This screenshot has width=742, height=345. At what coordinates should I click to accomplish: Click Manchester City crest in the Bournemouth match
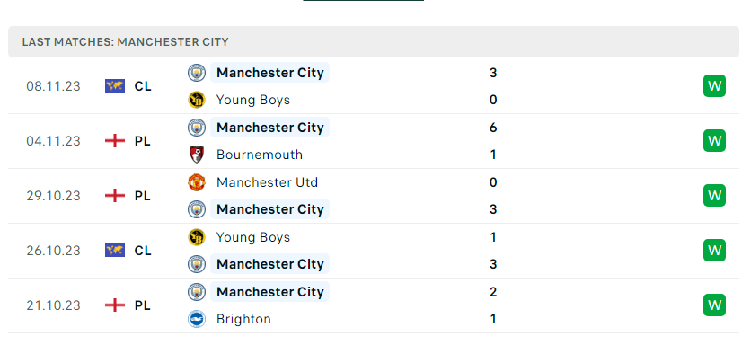coord(197,128)
